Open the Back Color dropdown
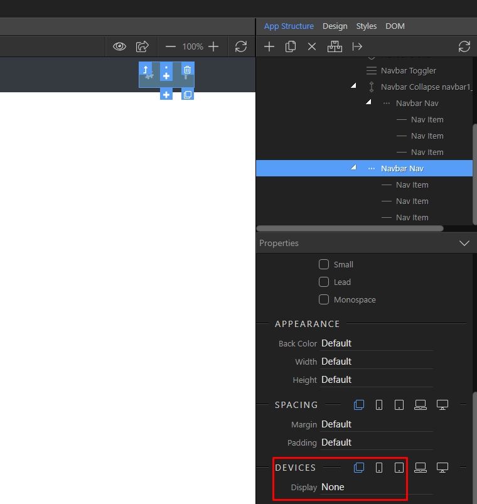477x504 pixels. (x=377, y=343)
